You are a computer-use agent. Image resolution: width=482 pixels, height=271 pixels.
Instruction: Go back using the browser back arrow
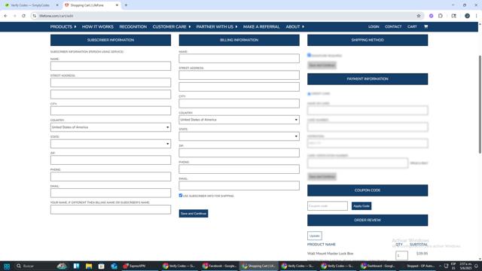(x=5, y=16)
